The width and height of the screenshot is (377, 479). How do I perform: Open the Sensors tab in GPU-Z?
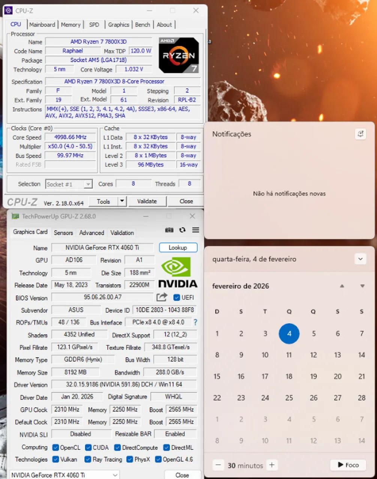63,233
